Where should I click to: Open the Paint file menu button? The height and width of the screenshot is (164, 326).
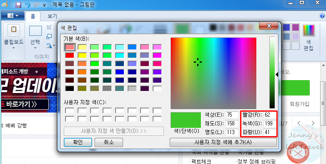13,15
